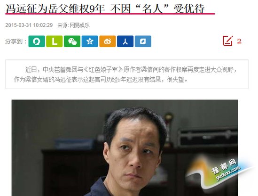Screen dimensions: 258x196
Task: Share via the teal Q bubble icon
Action: click(37, 41)
